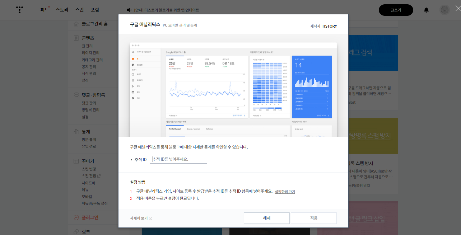This screenshot has height=235, width=461.
Task: Open 공지 관리 in sidebar
Action: 89,67
